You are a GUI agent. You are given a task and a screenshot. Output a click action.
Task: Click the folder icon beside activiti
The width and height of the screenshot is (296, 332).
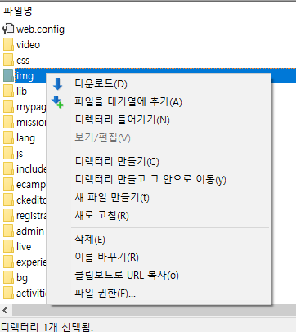8,294
